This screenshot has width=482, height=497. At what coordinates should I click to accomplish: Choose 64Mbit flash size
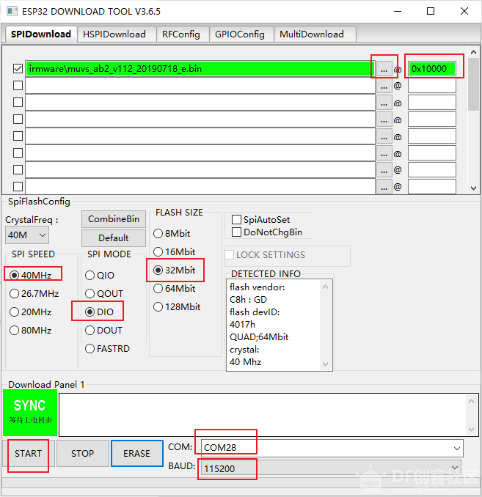click(174, 288)
